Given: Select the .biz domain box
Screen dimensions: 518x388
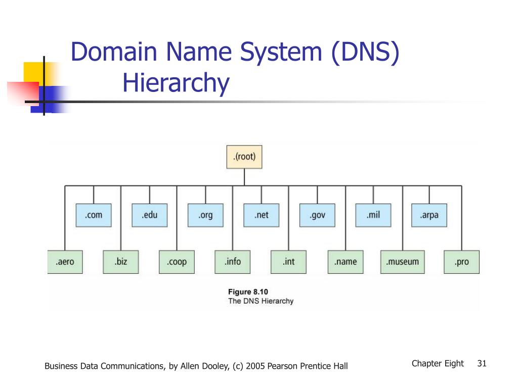Looking at the screenshot, I should click(x=121, y=262).
